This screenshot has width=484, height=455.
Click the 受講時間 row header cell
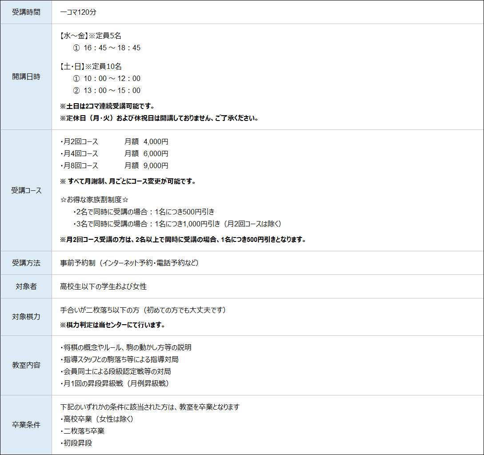tap(26, 12)
